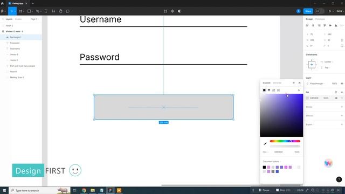The height and width of the screenshot is (194, 345).
Task: Click the Use as mask icon
Action: tap(180, 11)
